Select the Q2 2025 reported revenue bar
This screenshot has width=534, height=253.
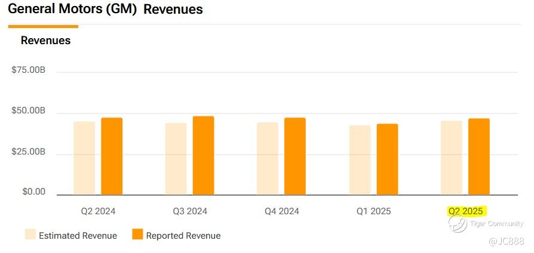[479, 157]
